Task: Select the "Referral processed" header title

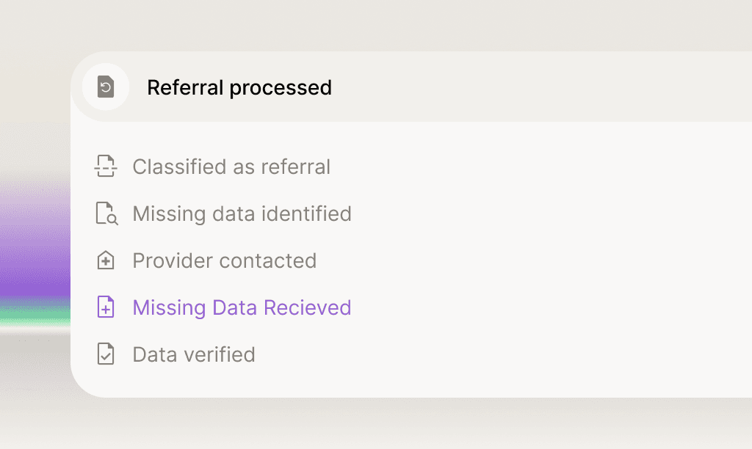Action: (239, 87)
